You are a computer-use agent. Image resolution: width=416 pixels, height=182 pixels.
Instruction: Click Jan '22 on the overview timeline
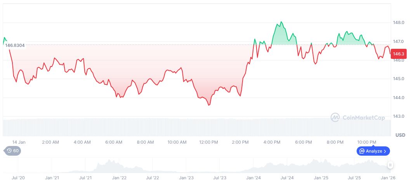(x=119, y=178)
